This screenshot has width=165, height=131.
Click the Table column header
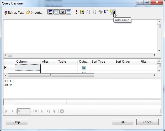[x=67, y=62]
